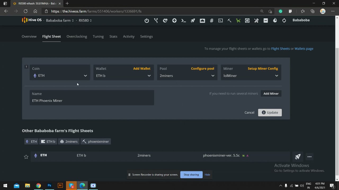Open Illustrator from the taskbar
Viewport: 339px width, 190px height.
[x=60, y=186]
